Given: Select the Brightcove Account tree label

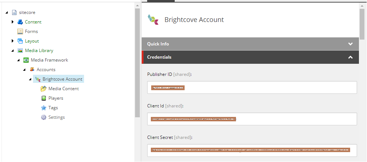Looking at the screenshot, I should (62, 79).
